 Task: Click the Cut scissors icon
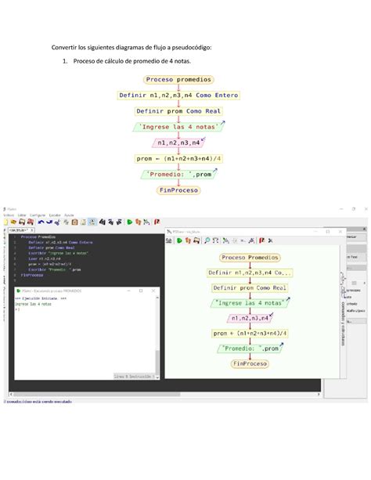(57, 222)
